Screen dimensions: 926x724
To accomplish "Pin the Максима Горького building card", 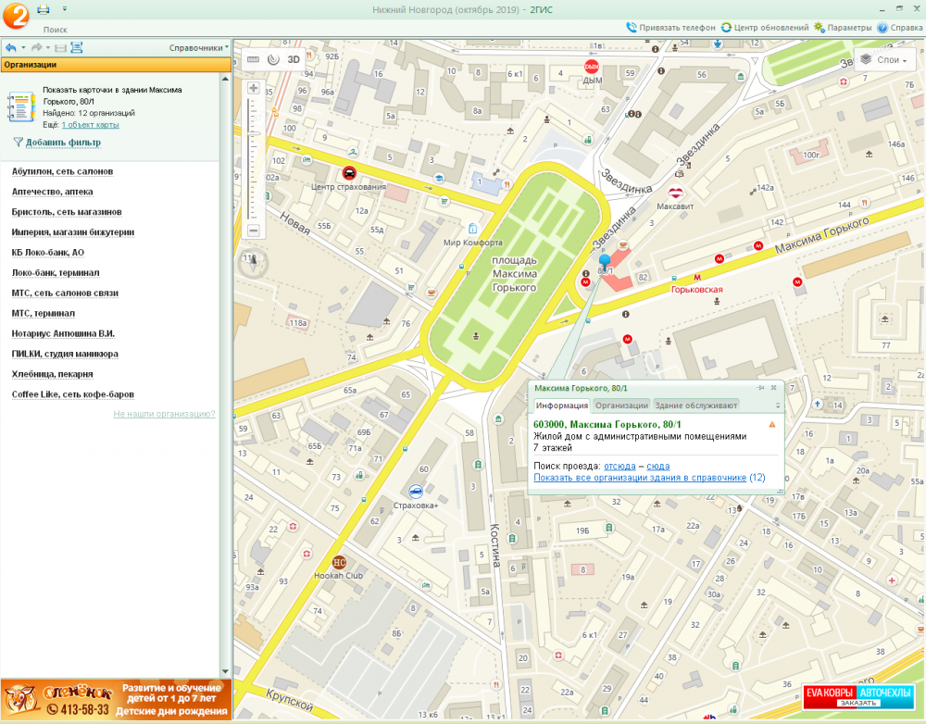I will click(760, 388).
